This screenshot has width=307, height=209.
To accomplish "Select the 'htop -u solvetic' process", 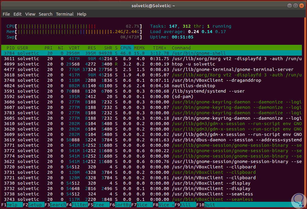I will click(x=151, y=64).
